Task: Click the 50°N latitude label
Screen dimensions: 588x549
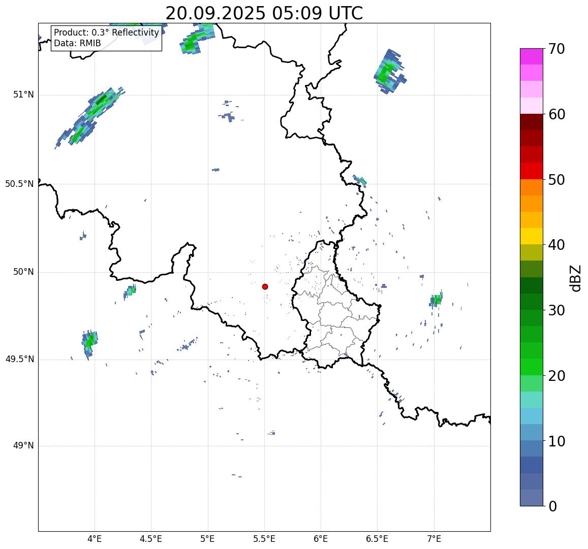Action: pyautogui.click(x=23, y=272)
